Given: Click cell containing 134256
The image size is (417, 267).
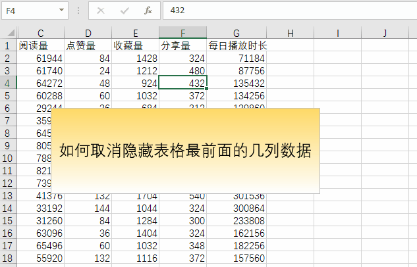Looking at the screenshot, I should point(236,95).
